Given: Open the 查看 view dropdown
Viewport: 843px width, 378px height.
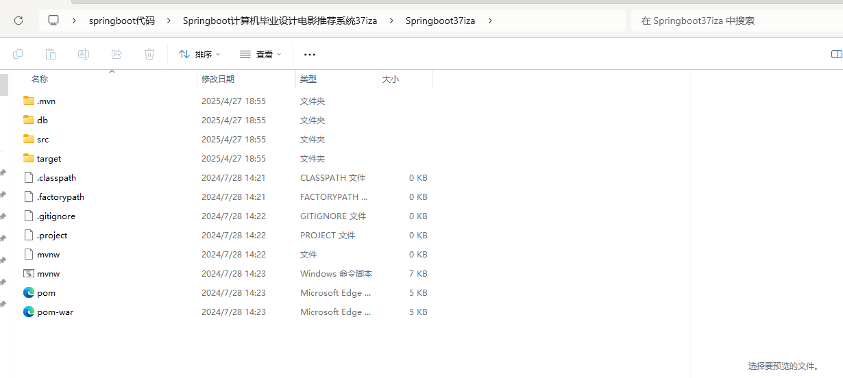Looking at the screenshot, I should pyautogui.click(x=260, y=54).
